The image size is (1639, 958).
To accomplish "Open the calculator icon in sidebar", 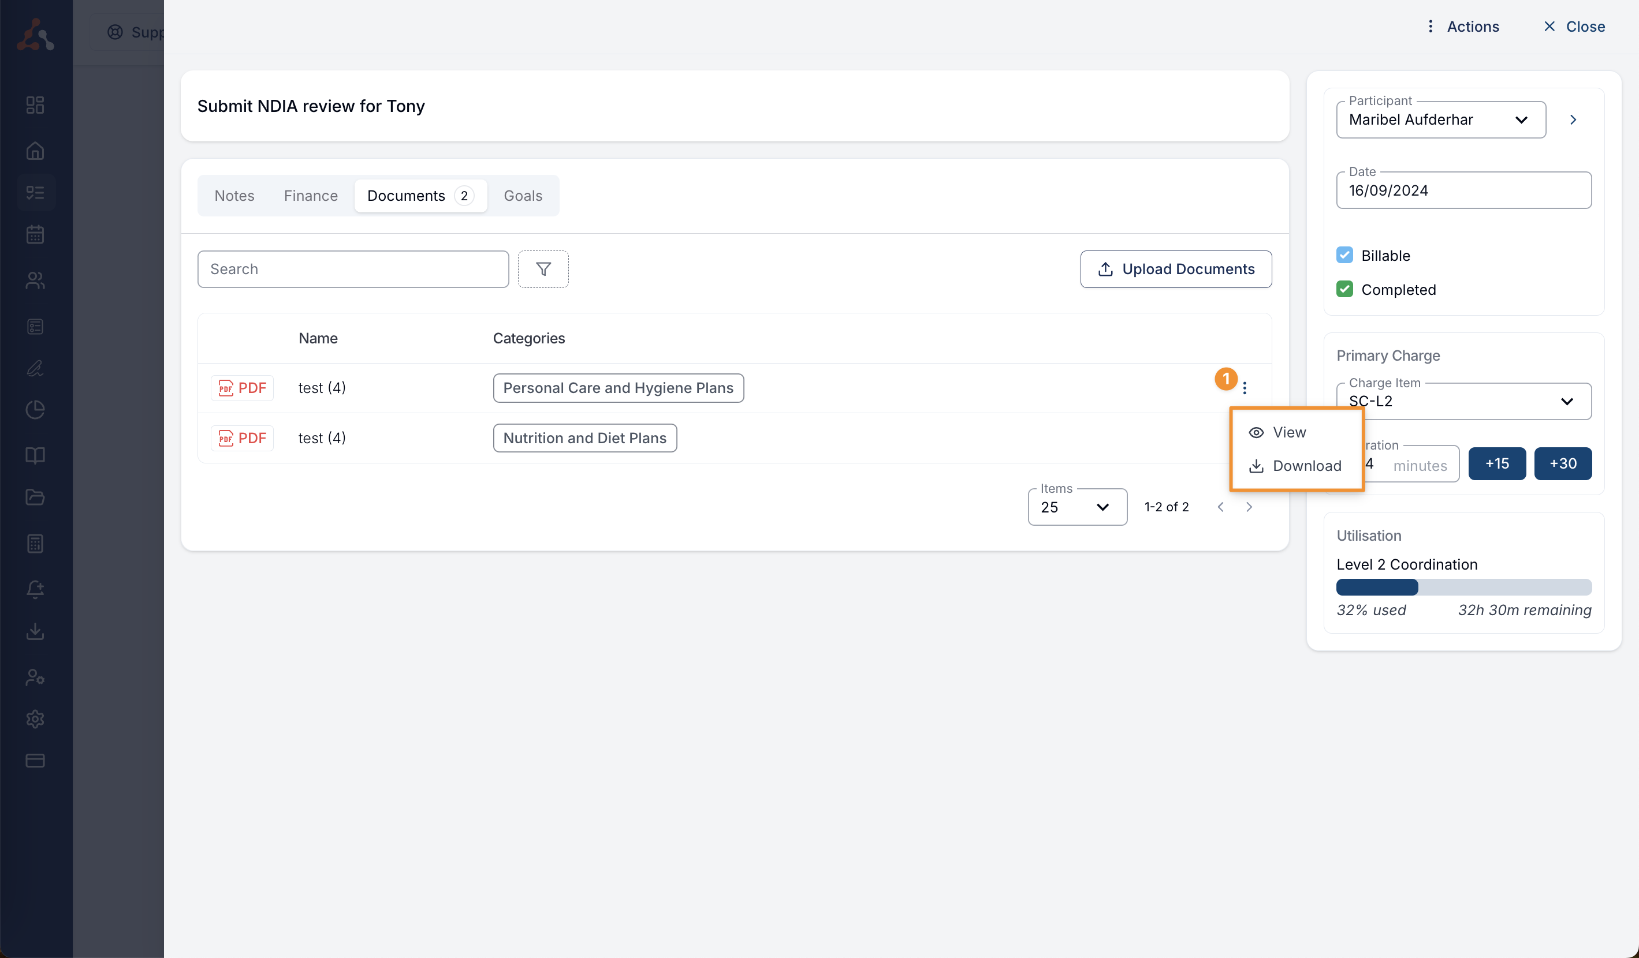I will 35,543.
